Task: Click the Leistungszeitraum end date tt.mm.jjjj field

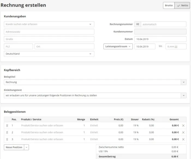Action: 176,46
